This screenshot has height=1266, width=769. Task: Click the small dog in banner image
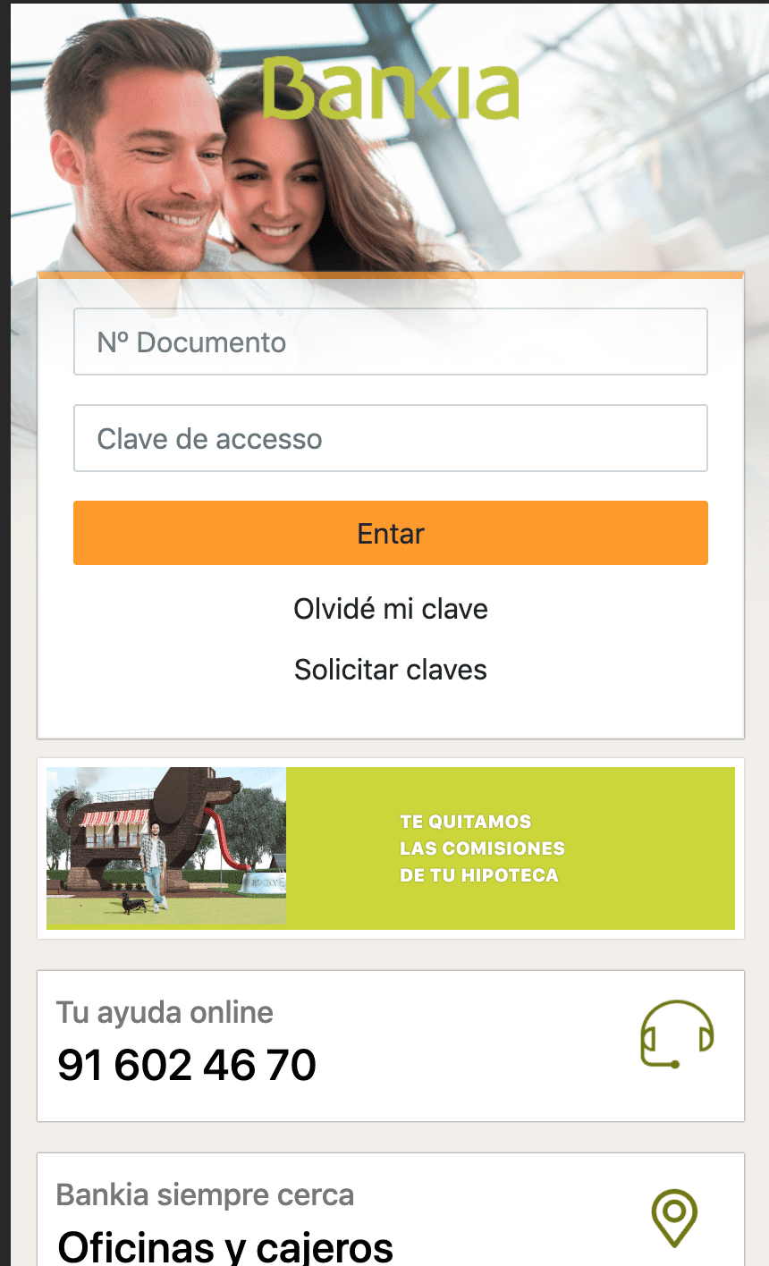pos(134,904)
